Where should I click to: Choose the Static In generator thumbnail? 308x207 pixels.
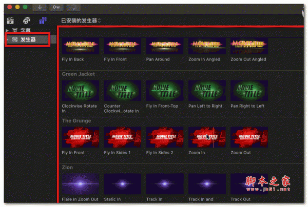(x=123, y=184)
